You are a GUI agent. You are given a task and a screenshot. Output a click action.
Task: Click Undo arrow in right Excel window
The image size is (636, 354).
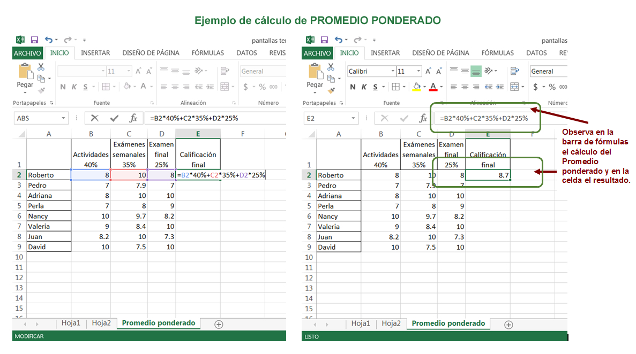pos(339,40)
